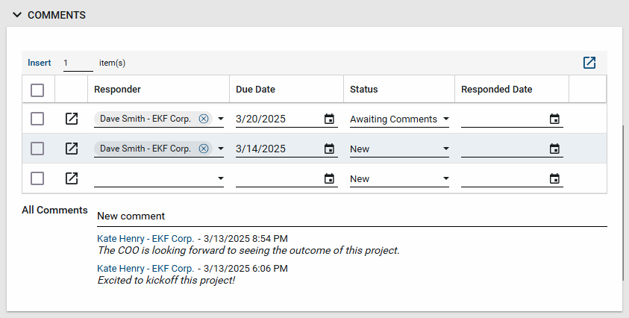This screenshot has height=318, width=629.
Task: Open pop-out icon in first comment row
Action: 72,119
